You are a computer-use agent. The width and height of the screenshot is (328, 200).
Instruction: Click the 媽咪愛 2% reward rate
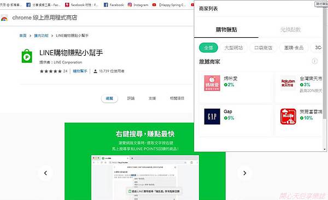[229, 85]
